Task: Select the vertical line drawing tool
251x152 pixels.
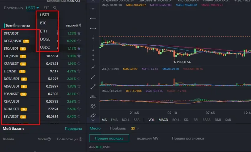Action: click(x=93, y=38)
